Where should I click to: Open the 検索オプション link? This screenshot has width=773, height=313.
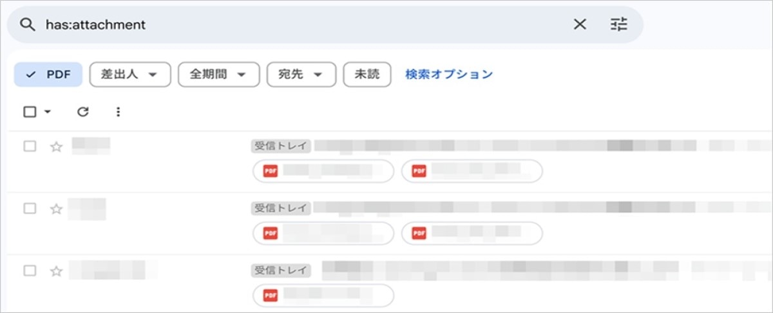[x=449, y=75]
